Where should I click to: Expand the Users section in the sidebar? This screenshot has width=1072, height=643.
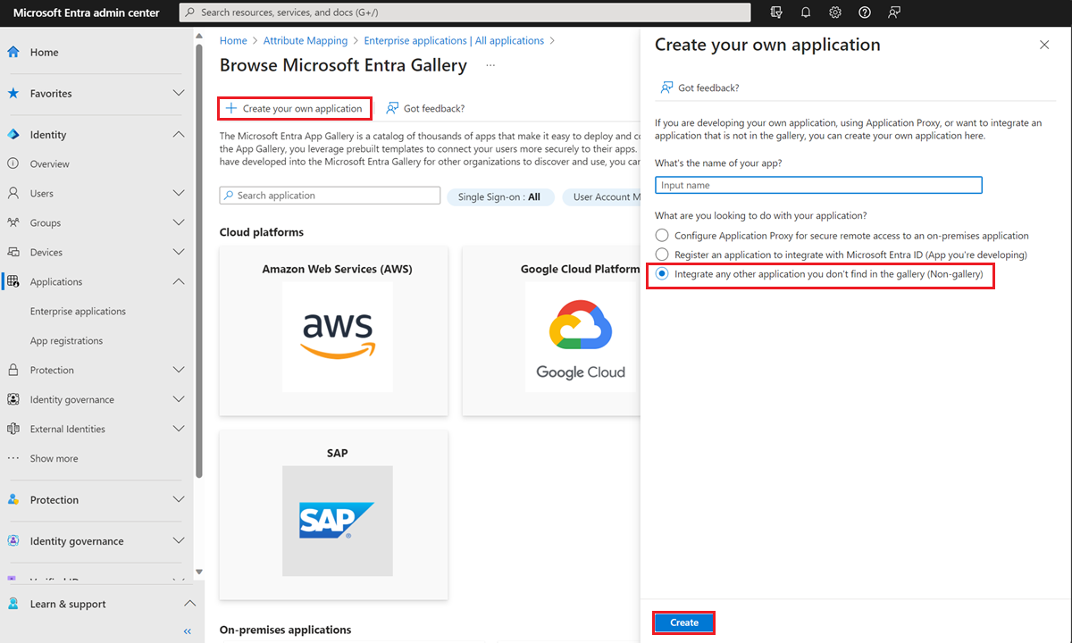178,193
